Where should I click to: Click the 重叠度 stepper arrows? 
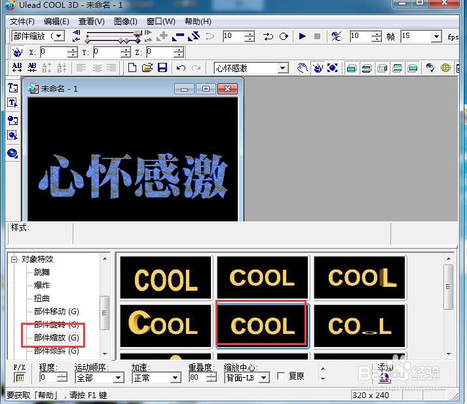pyautogui.click(x=212, y=378)
